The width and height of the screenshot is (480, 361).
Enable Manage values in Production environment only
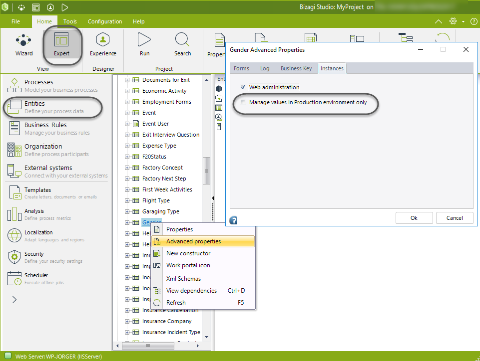[243, 102]
